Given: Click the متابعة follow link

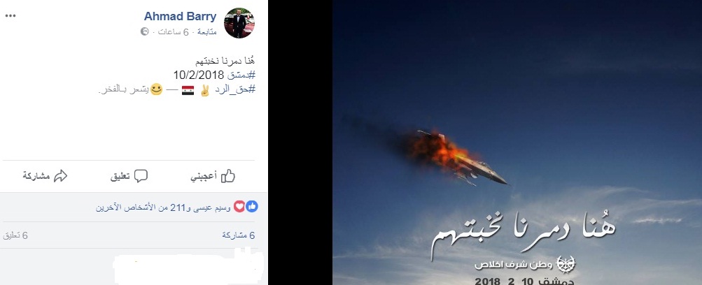Looking at the screenshot, I should coord(207,31).
